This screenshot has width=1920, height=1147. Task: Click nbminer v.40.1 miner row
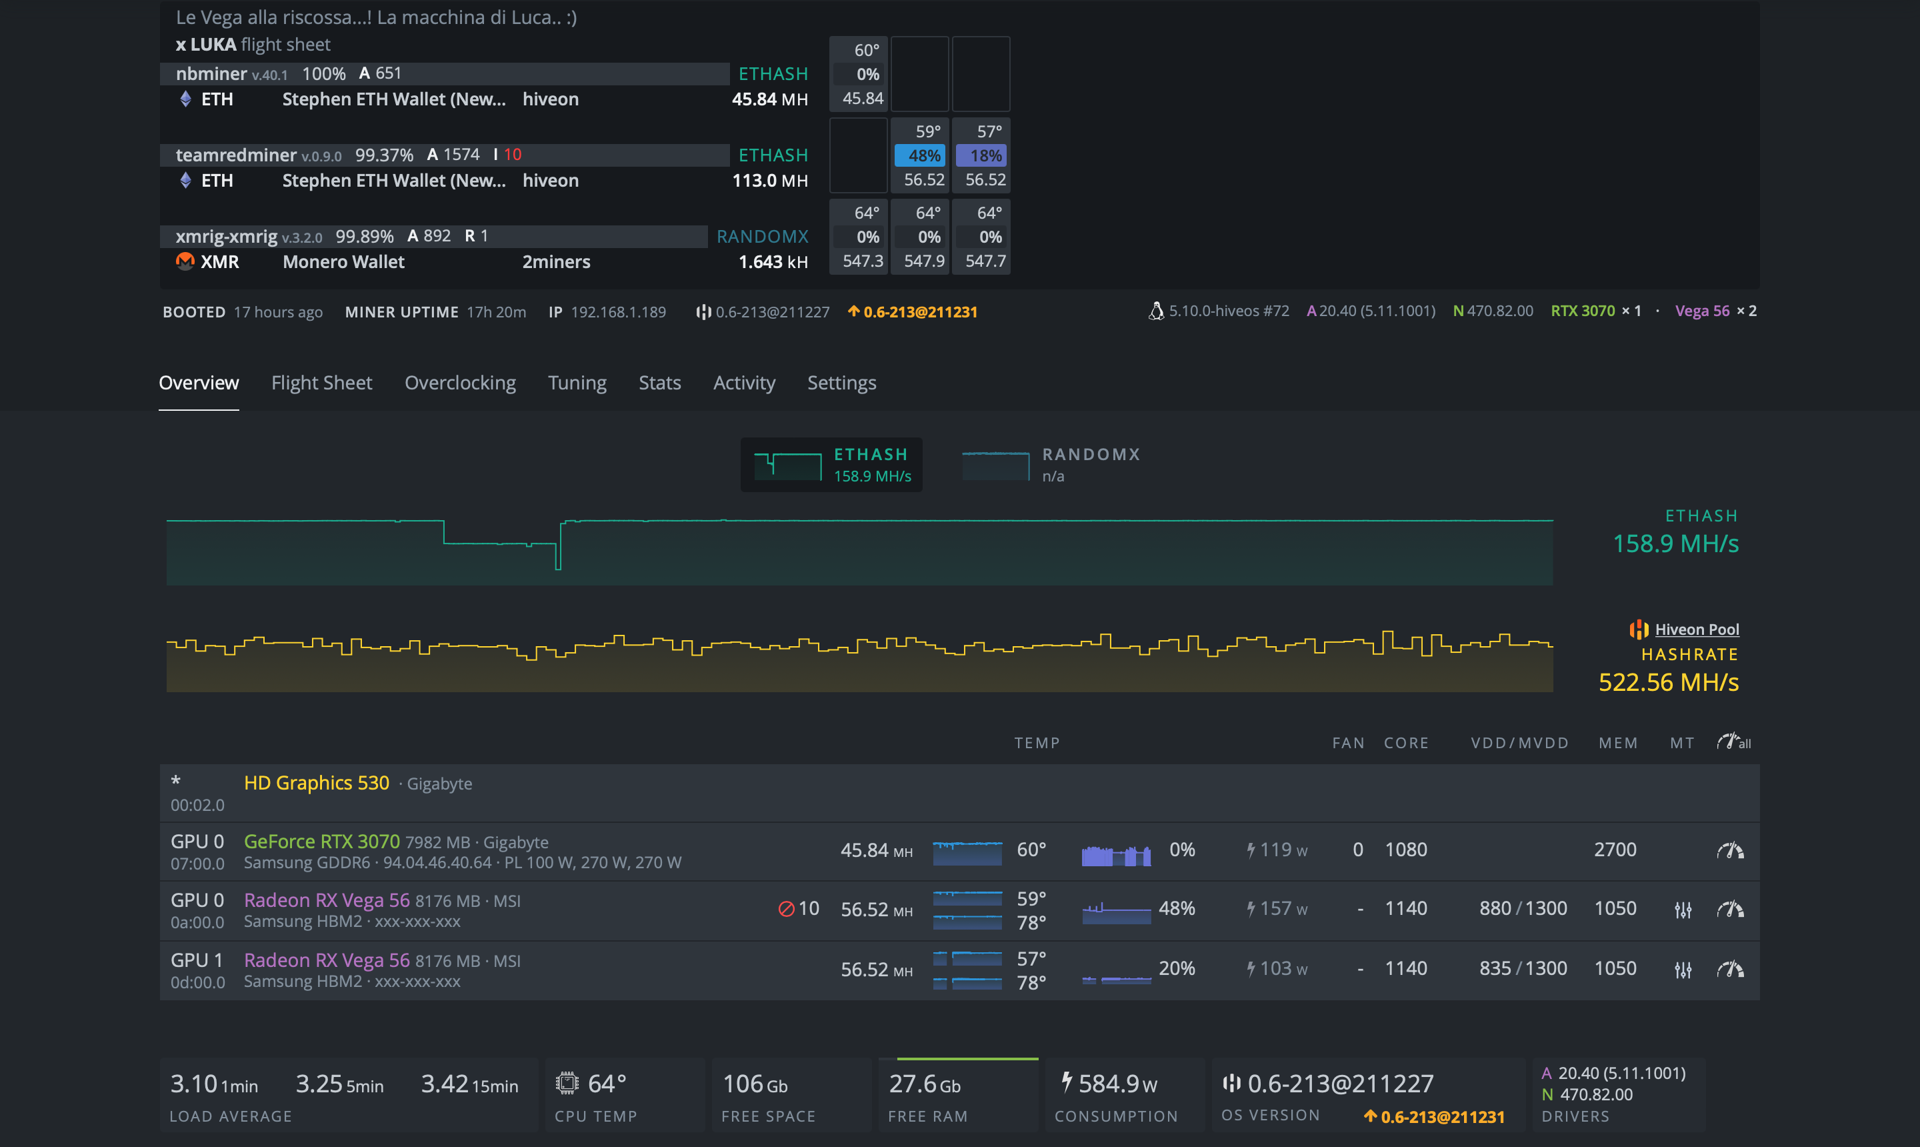coord(444,73)
